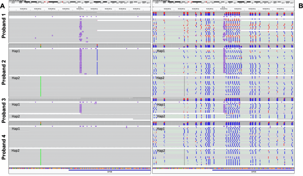
Task: Click the DIP2B gene bar in panel A
Action: (x=110, y=170)
